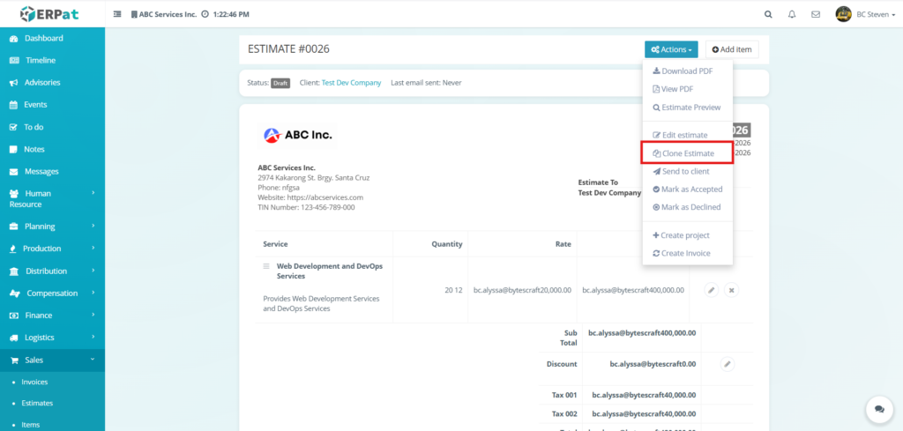Expand the Finance sidebar section
The width and height of the screenshot is (903, 431).
[x=51, y=316]
